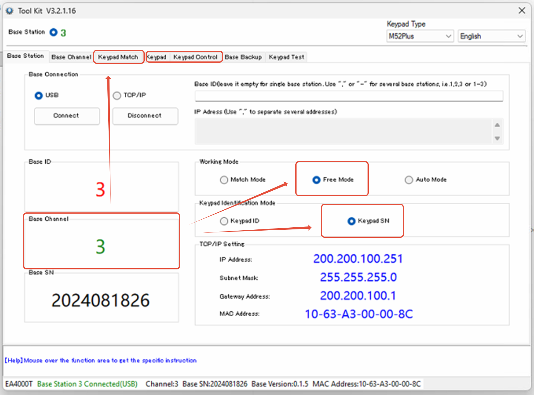Click the status bar MAC Address entry
The image size is (534, 395).
pyautogui.click(x=367, y=384)
